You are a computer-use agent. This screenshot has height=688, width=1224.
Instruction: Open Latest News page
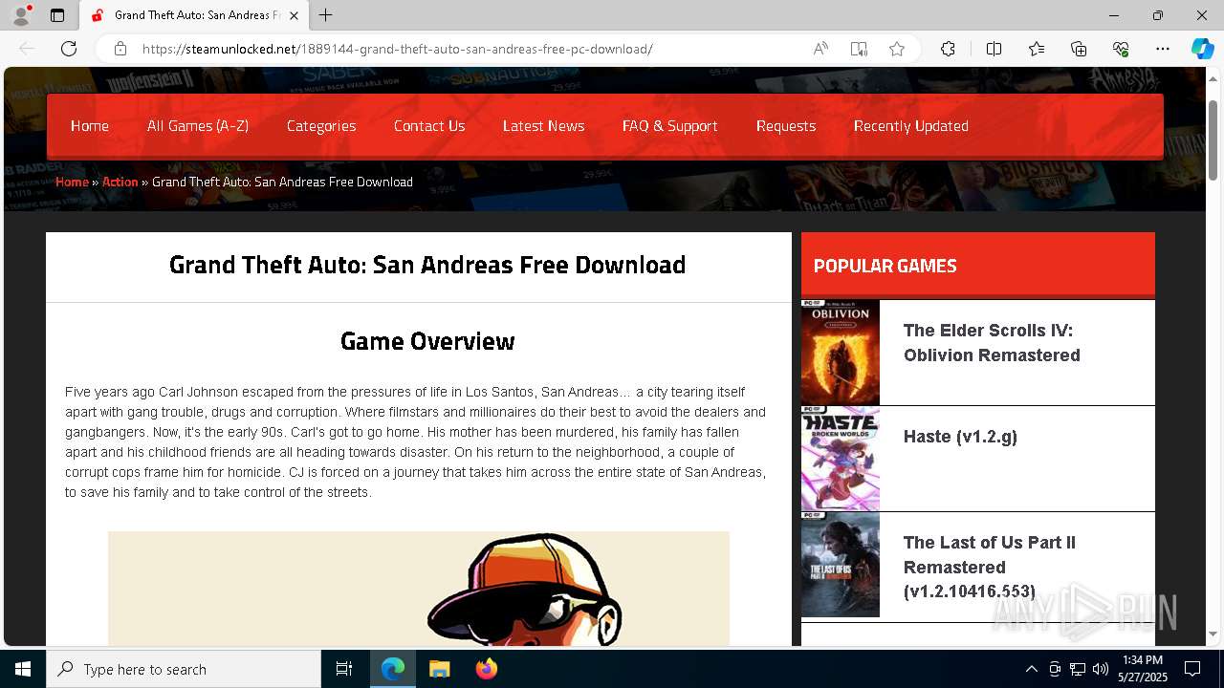(543, 126)
